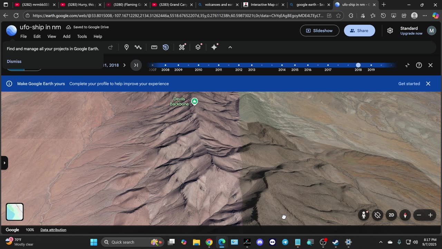
Task: Open the sparkle AI assistant tool
Action: [214, 47]
